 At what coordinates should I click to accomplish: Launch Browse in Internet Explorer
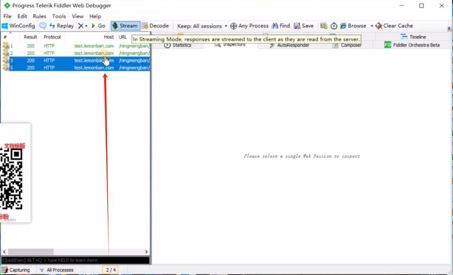pyautogui.click(x=353, y=26)
